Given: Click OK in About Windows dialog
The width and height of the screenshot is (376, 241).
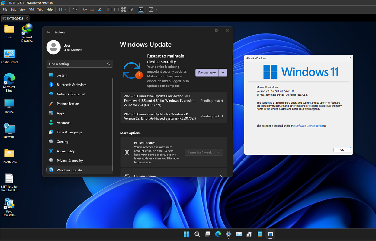Looking at the screenshot, I should 342,149.
